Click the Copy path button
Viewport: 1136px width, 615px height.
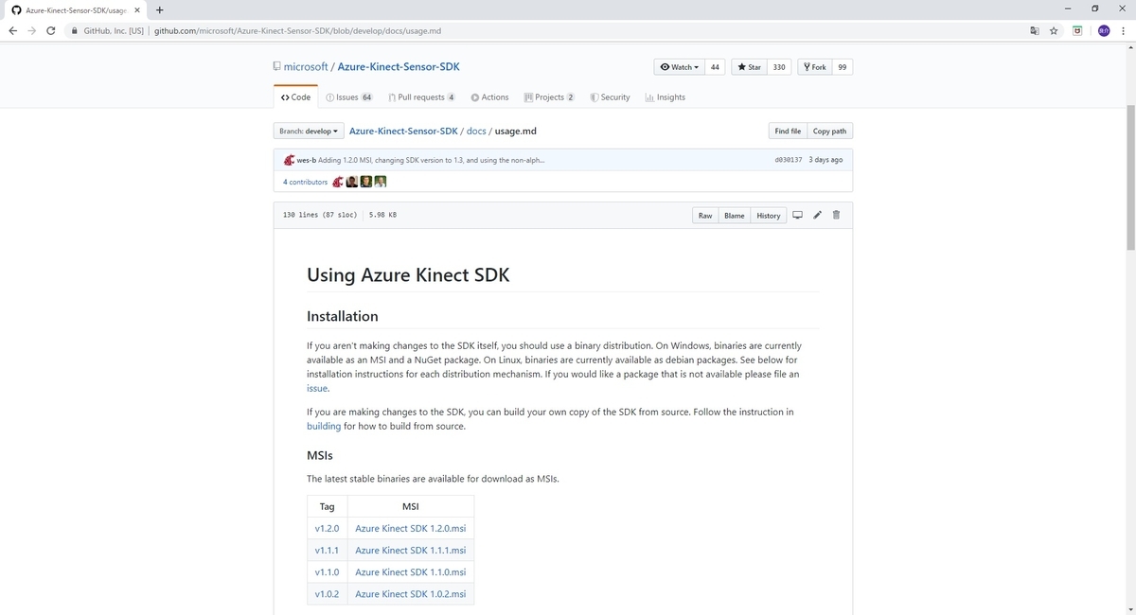pyautogui.click(x=829, y=132)
